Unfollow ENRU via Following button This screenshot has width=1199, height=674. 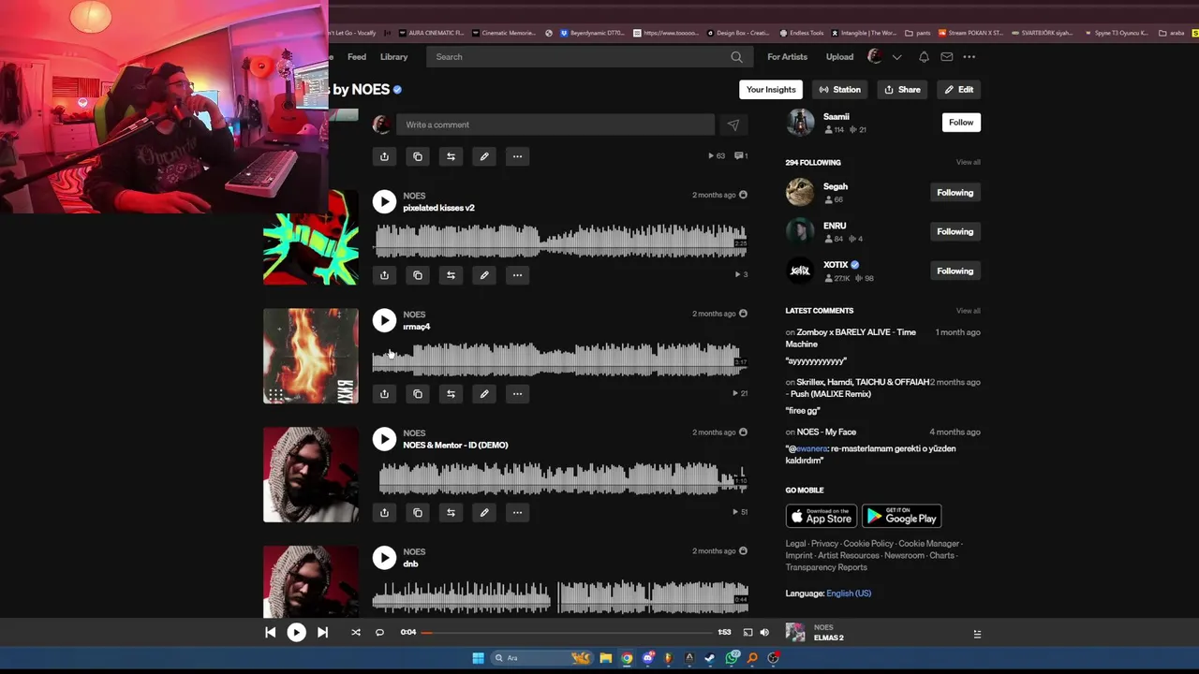(955, 232)
